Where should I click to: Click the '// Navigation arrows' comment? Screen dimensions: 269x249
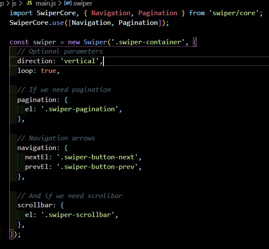tap(56, 138)
